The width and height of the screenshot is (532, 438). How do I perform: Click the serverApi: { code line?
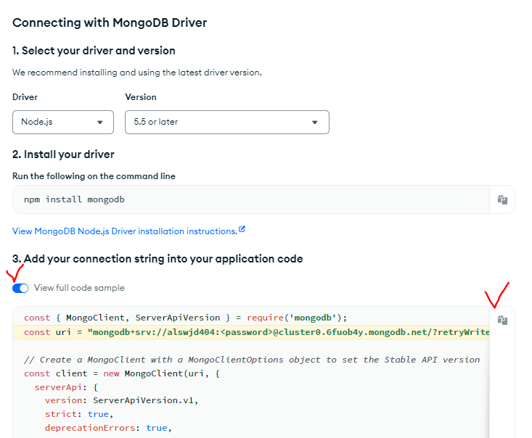(66, 387)
